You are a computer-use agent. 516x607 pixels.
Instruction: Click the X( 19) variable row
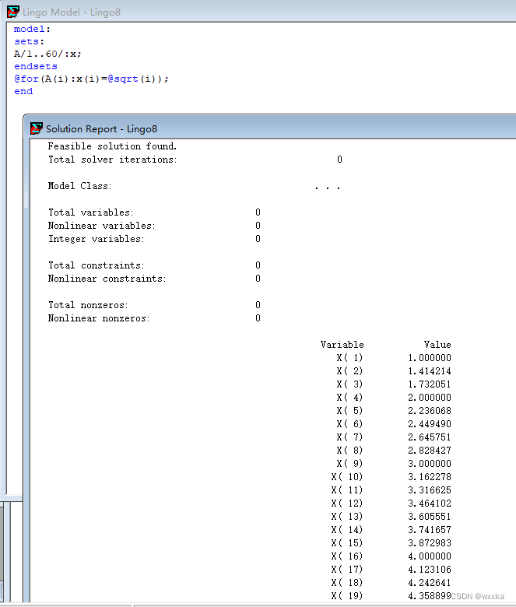[391, 596]
